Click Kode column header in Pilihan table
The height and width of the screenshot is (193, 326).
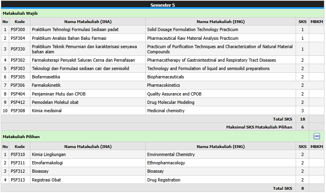pos(20,146)
